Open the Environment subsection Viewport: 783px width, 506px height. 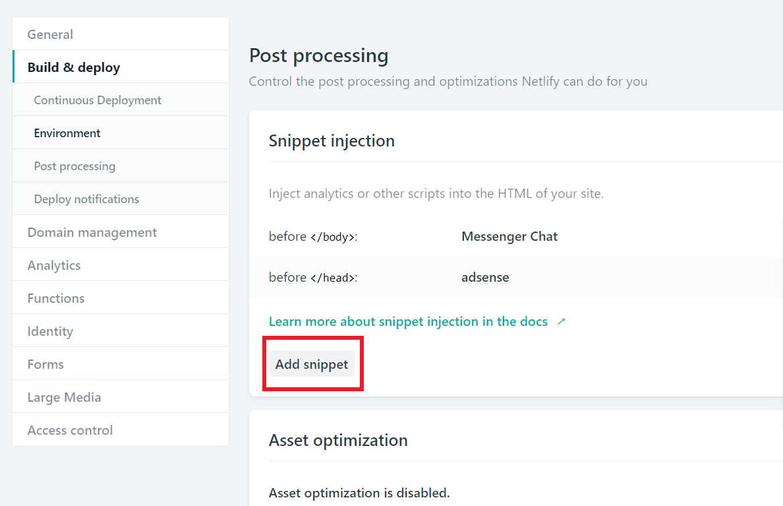pyautogui.click(x=67, y=133)
